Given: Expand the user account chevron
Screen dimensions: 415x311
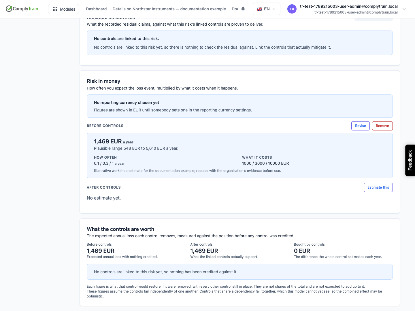Looking at the screenshot, I should [404, 9].
